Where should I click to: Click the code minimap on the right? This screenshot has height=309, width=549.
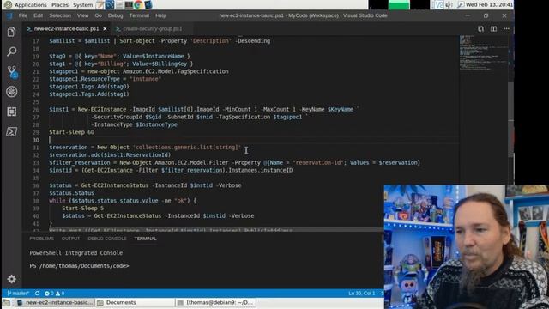pyautogui.click(x=483, y=52)
